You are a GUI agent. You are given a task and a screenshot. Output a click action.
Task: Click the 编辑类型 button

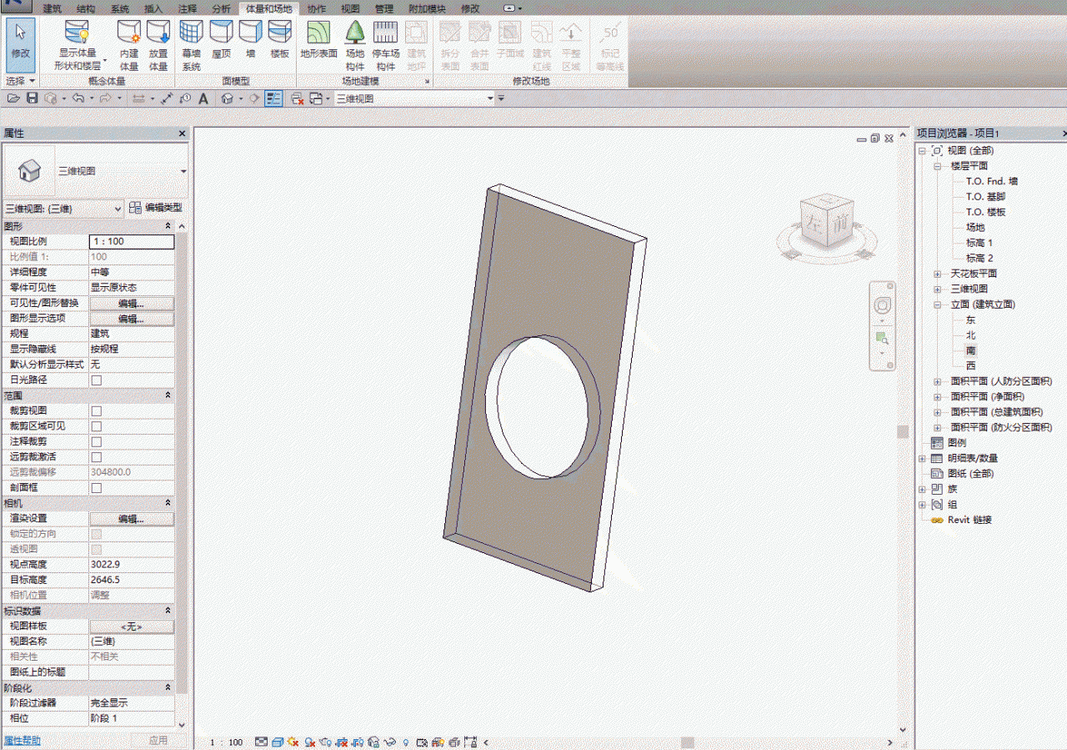click(157, 208)
